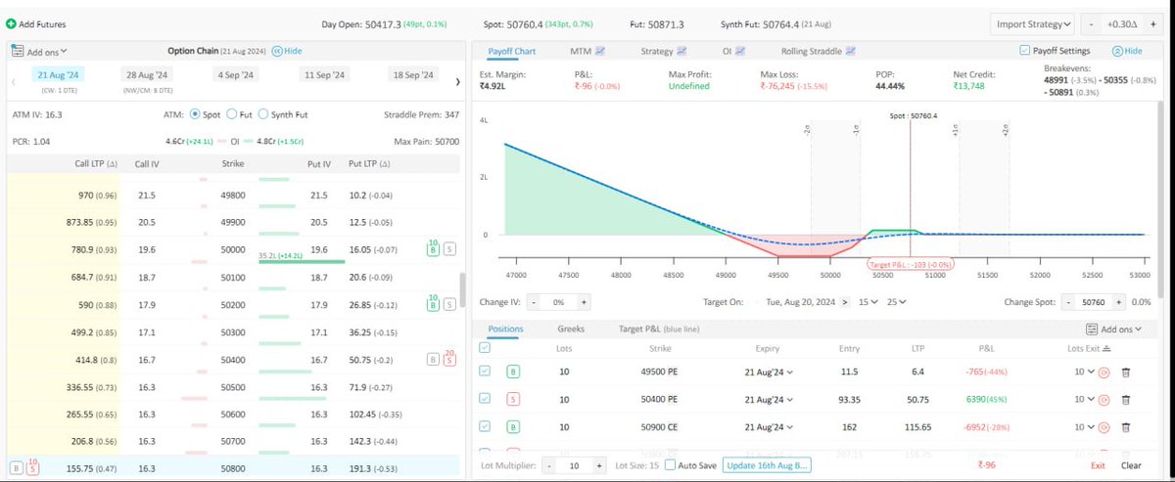Delete the 49500 PE position

[1125, 372]
